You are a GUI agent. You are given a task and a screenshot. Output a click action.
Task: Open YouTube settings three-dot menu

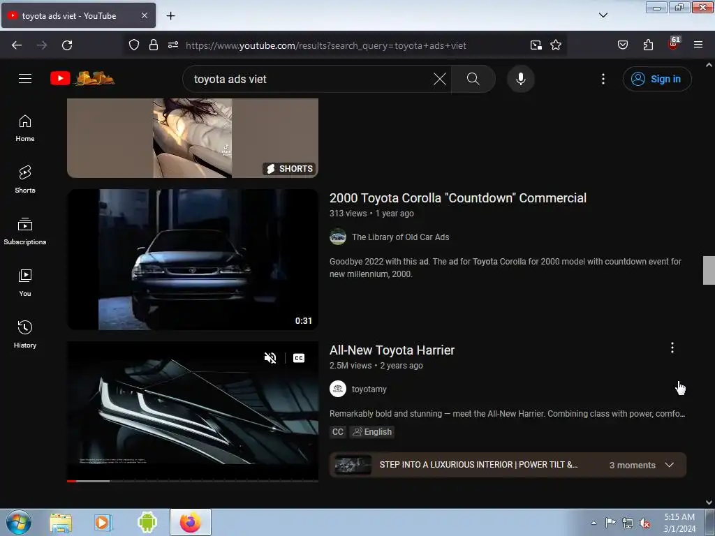(x=603, y=79)
